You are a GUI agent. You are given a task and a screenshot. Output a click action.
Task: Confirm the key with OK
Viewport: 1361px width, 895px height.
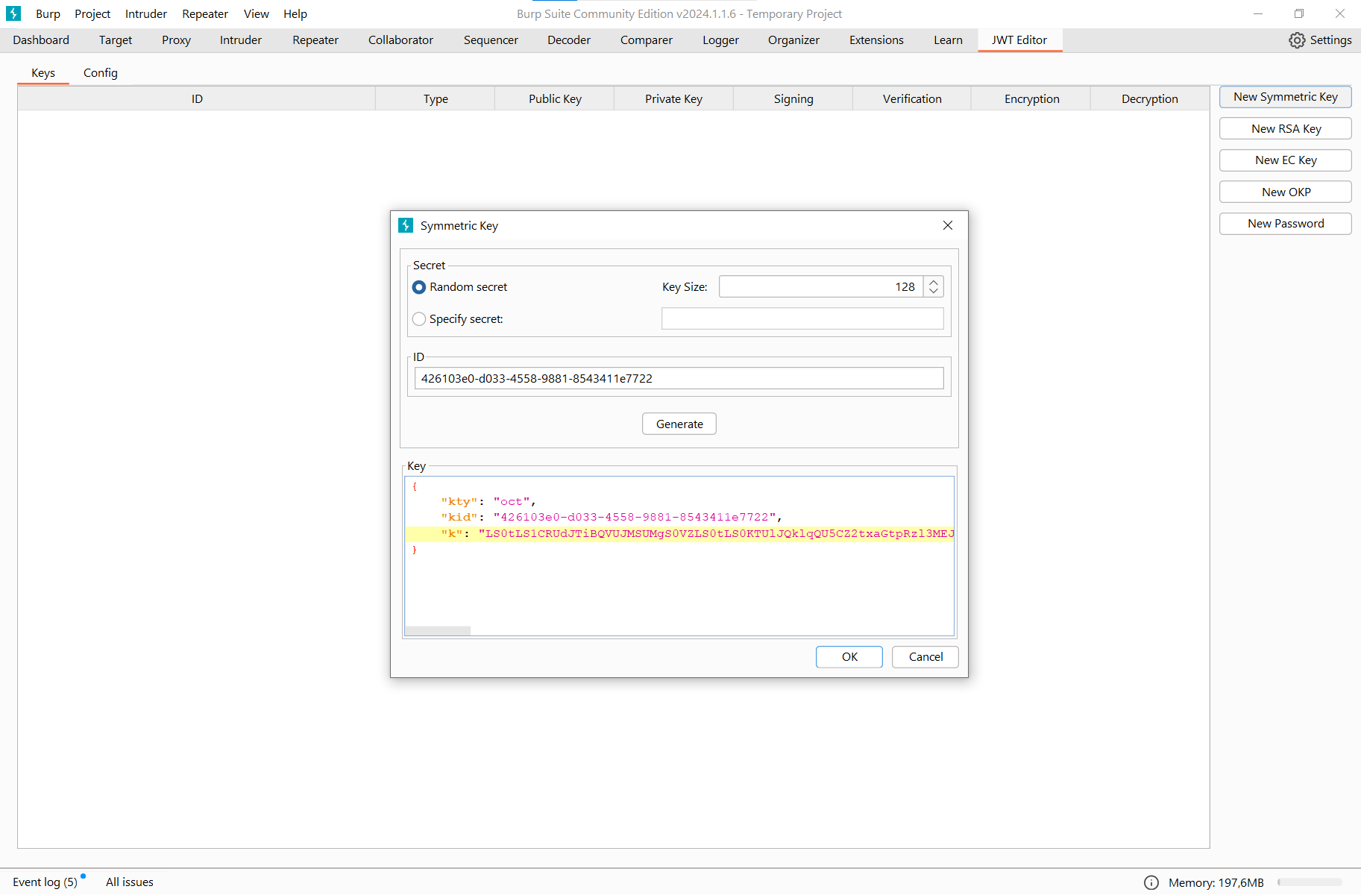pyautogui.click(x=849, y=657)
